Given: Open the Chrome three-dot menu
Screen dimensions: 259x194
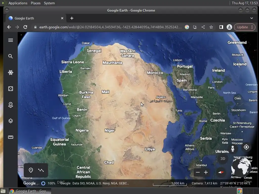Looking at the screenshot, I should 252,27.
